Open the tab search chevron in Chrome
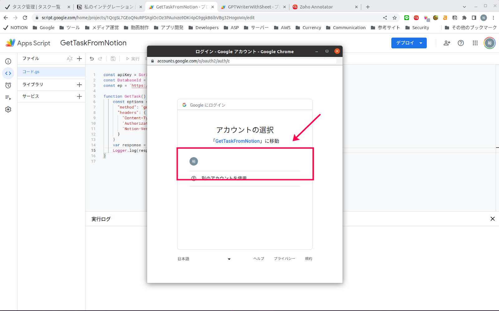The width and height of the screenshot is (499, 311). pos(464,7)
